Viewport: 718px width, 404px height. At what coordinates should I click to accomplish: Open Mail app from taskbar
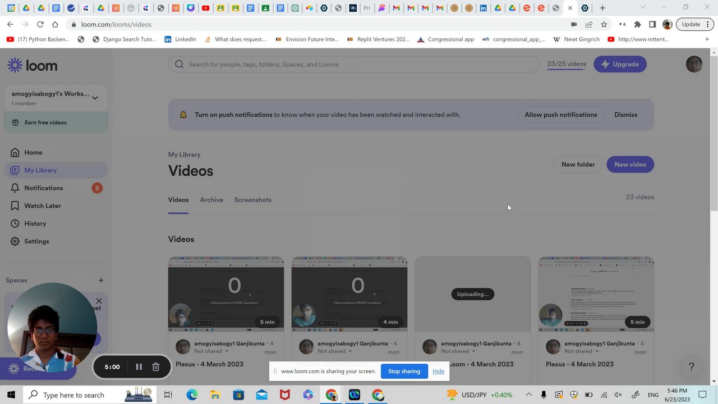point(261,395)
